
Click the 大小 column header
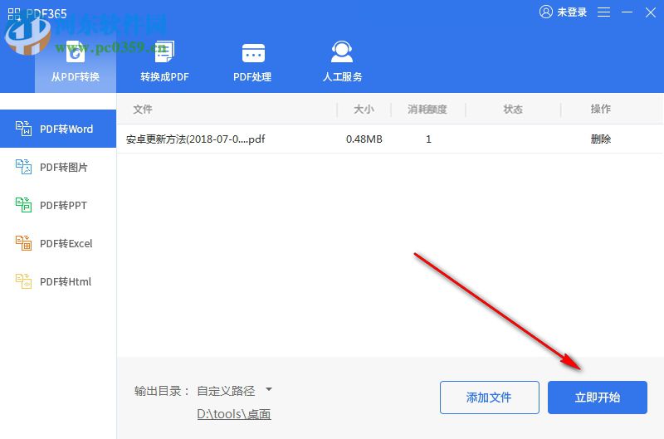(x=364, y=110)
